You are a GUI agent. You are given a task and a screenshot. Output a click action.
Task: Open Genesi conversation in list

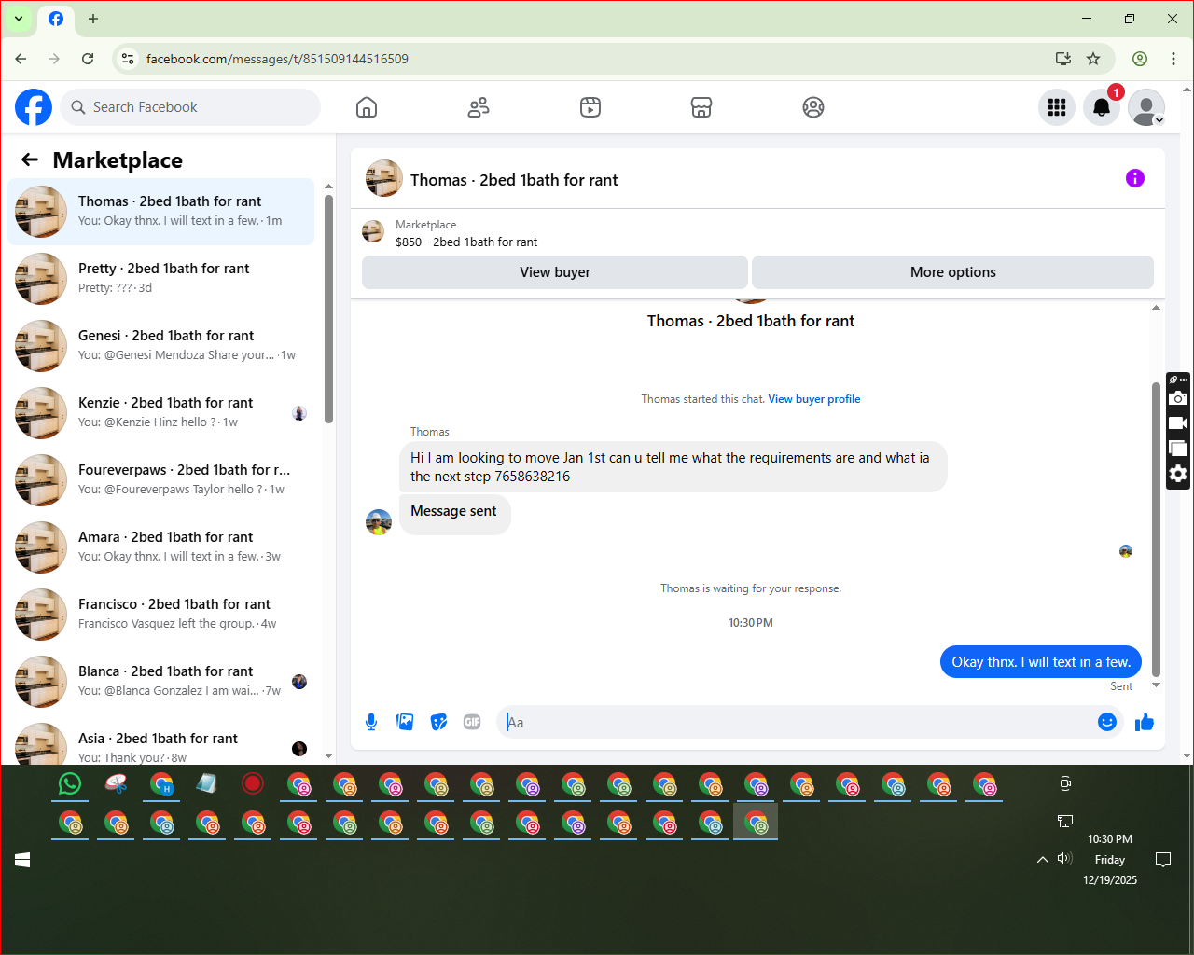click(161, 346)
